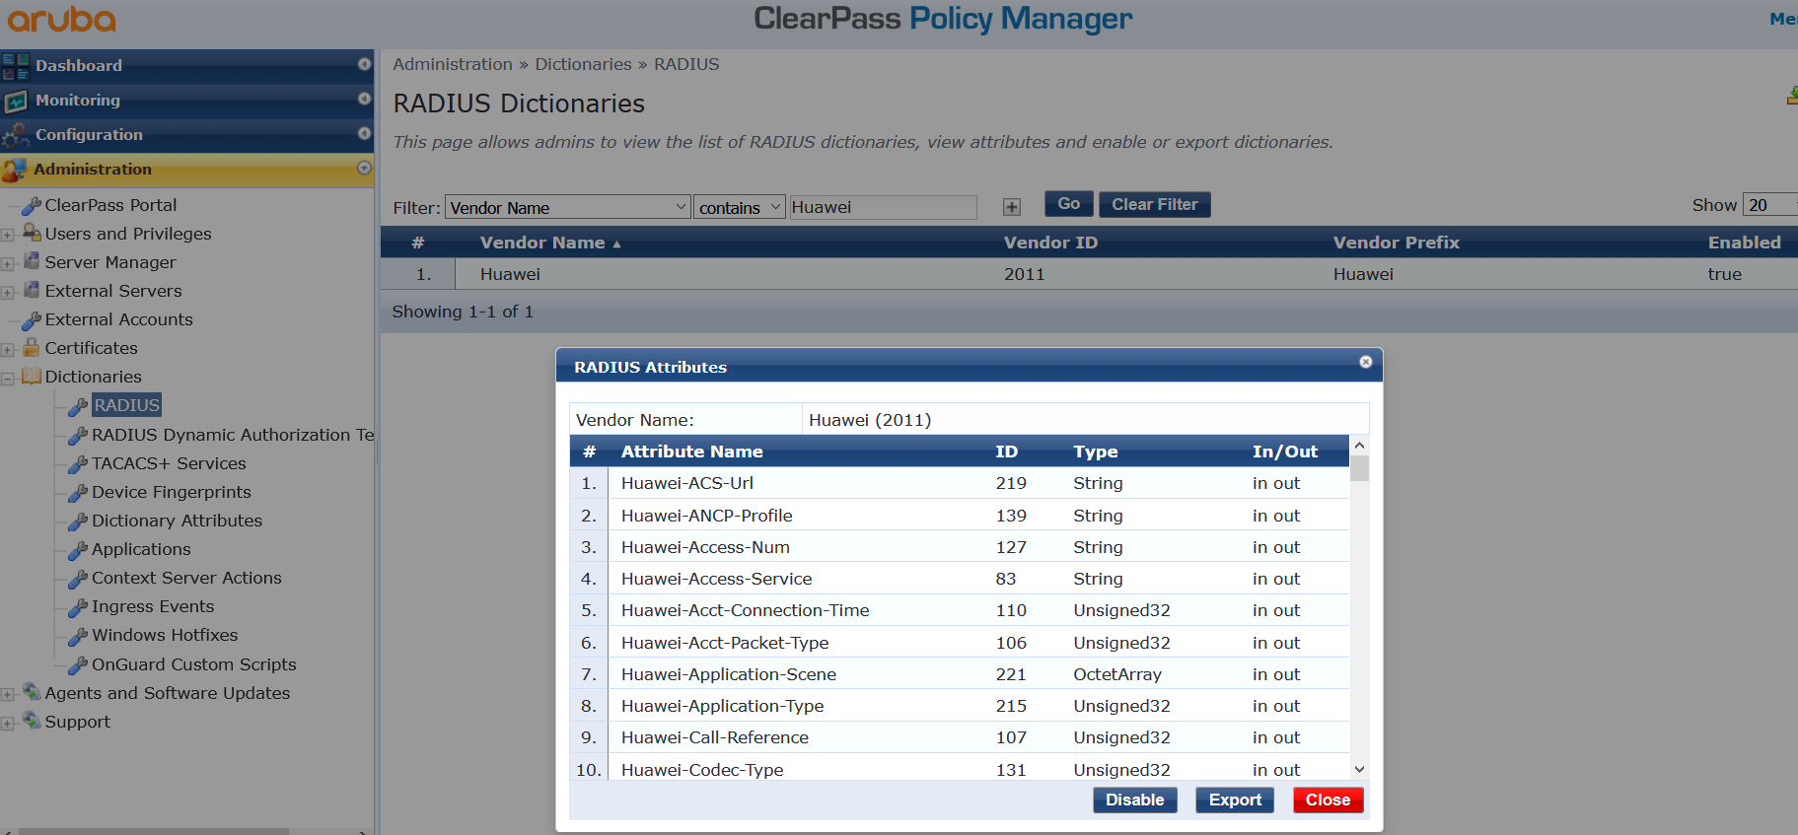This screenshot has width=1798, height=835.
Task: Select the Huawei-Application-Scene attribute row
Action: (x=960, y=674)
